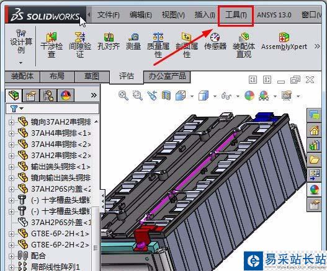Toggle the Section View icon
The width and height of the screenshot is (327, 271).
click(x=166, y=96)
